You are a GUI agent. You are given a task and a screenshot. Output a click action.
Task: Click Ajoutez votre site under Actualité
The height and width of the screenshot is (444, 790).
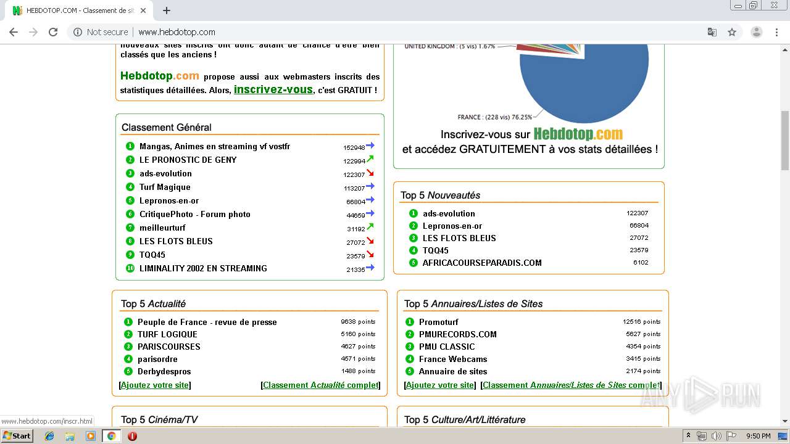[155, 385]
